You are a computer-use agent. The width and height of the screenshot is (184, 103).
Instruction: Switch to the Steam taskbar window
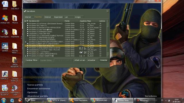[35, 100]
